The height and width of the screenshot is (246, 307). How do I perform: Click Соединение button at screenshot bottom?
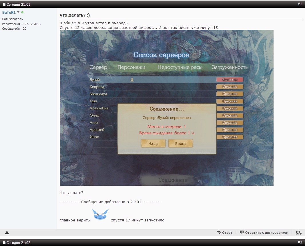tap(173, 180)
